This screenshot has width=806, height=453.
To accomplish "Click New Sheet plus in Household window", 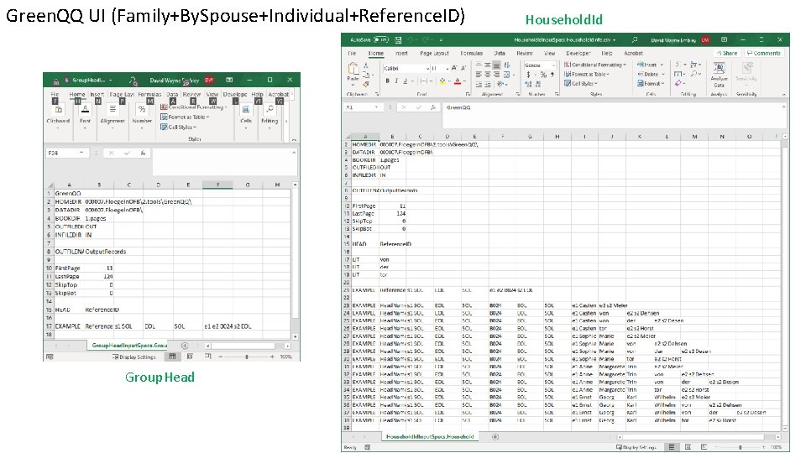I will coord(495,437).
